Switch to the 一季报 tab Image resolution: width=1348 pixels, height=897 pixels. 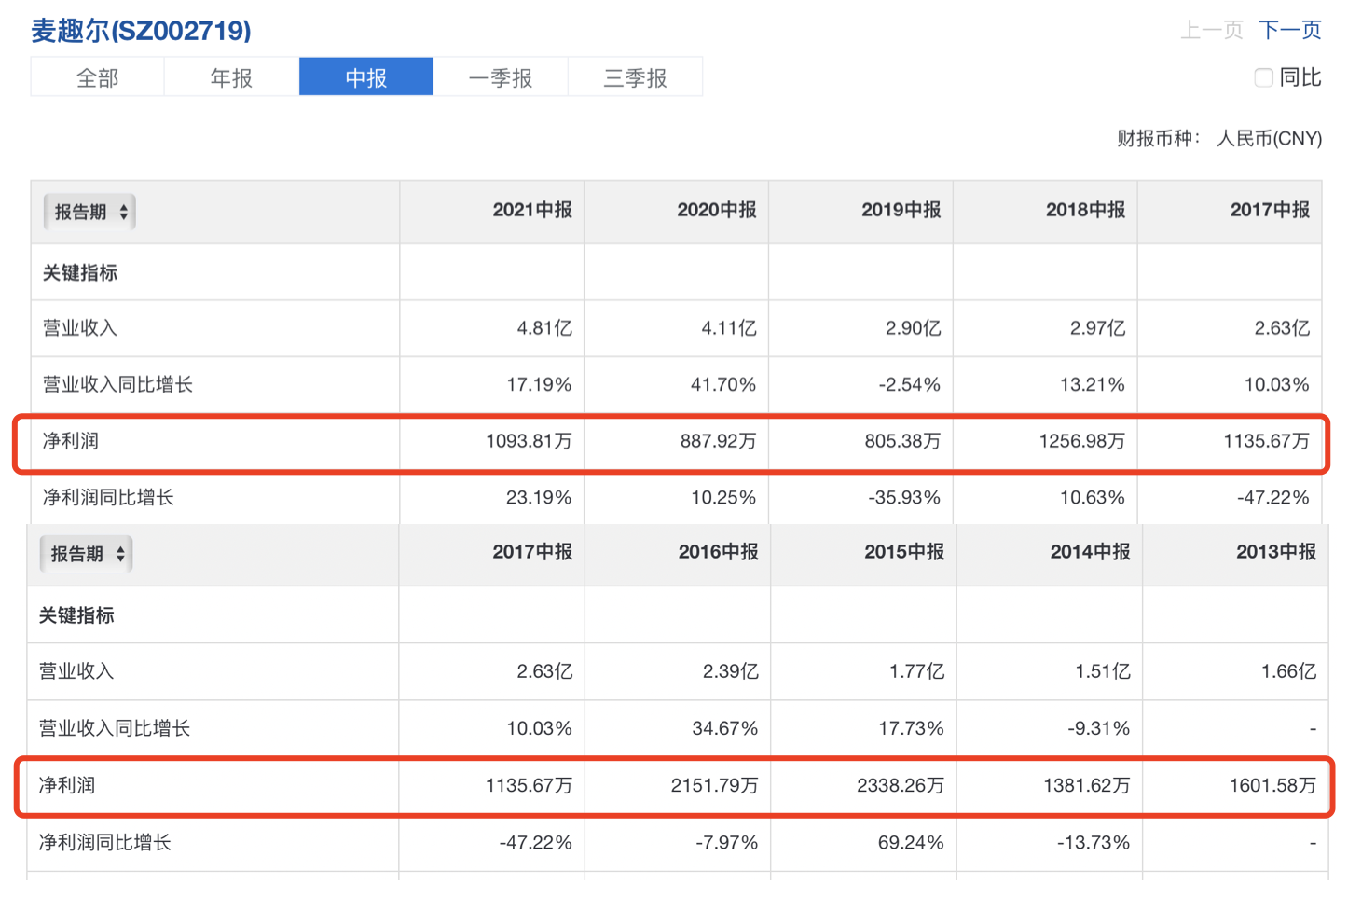(x=500, y=77)
